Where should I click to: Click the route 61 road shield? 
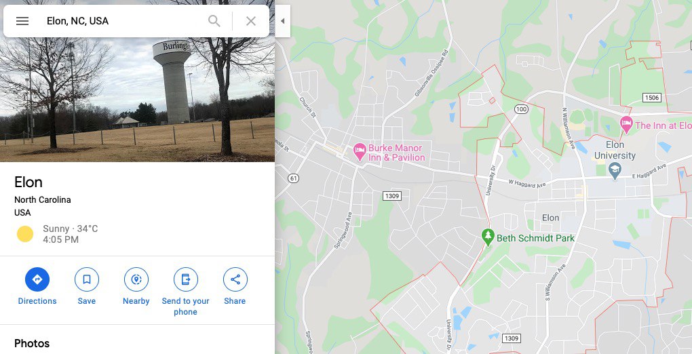(x=293, y=178)
